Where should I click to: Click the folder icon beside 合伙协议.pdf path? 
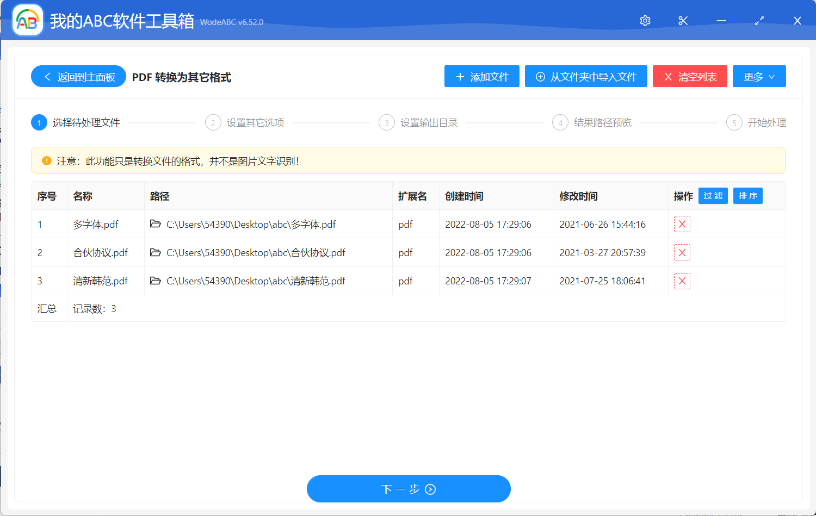point(155,252)
